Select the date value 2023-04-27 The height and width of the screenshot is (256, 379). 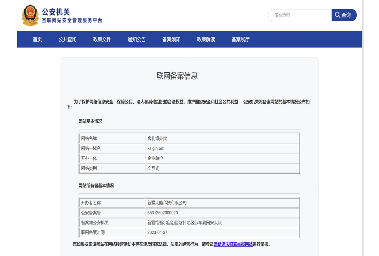[x=157, y=232]
